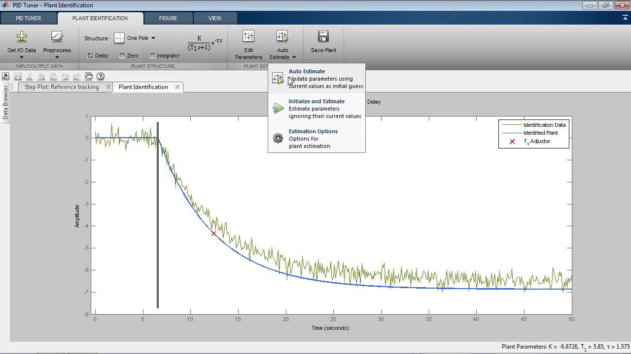Open the VIEW ribbon tab
Image resolution: width=631 pixels, height=354 pixels.
pos(215,18)
